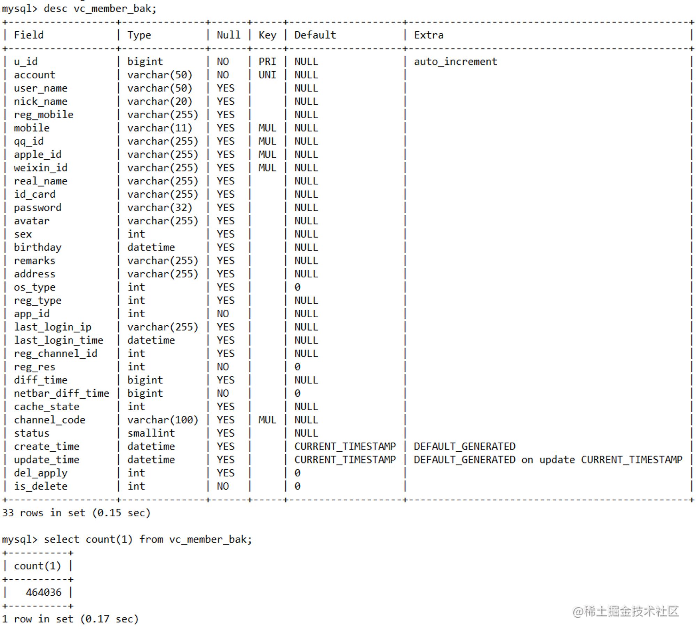Select the 'reg_mobile' field name
This screenshot has height=635, width=696.
click(x=44, y=114)
